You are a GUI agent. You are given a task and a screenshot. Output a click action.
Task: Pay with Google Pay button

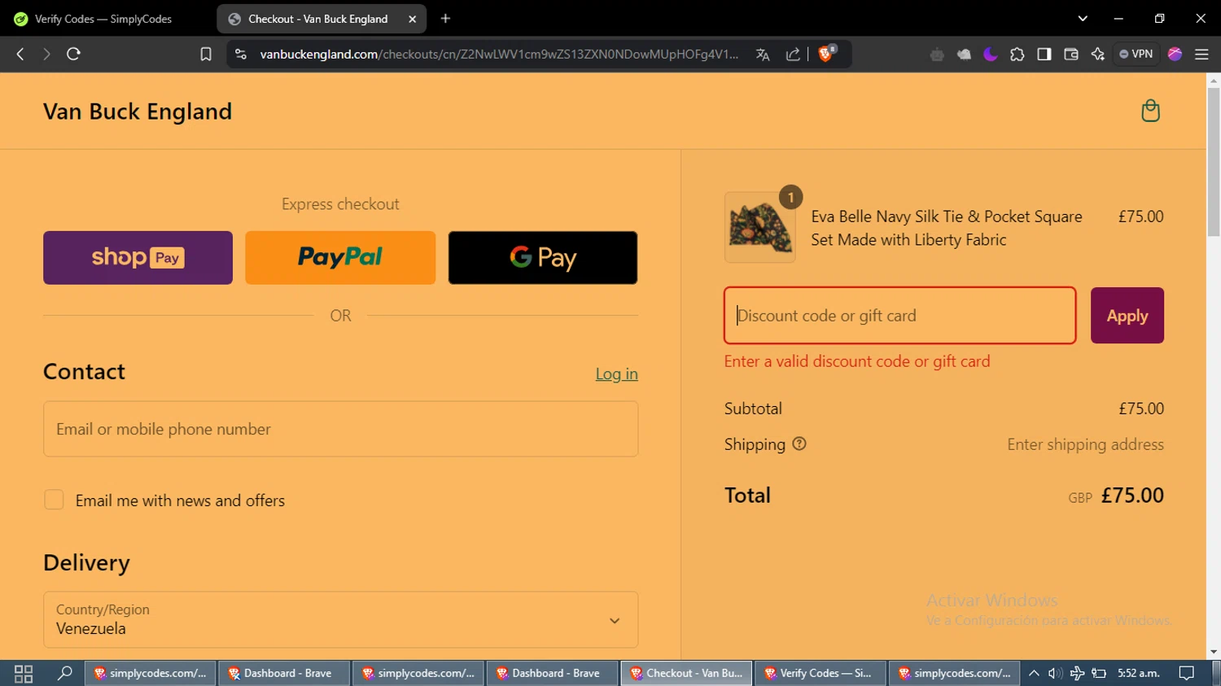tap(543, 258)
